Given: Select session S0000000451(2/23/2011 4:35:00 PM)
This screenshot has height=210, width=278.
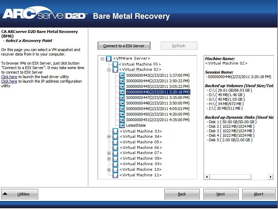Looking at the screenshot, I should point(158,120).
